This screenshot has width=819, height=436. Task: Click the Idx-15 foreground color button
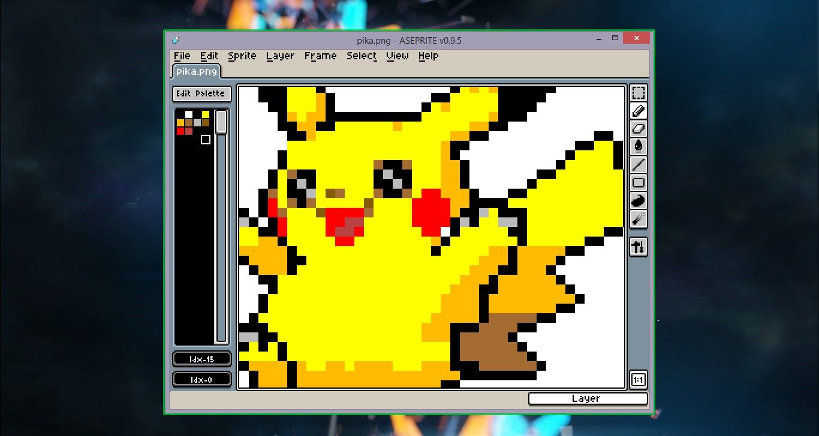click(202, 359)
